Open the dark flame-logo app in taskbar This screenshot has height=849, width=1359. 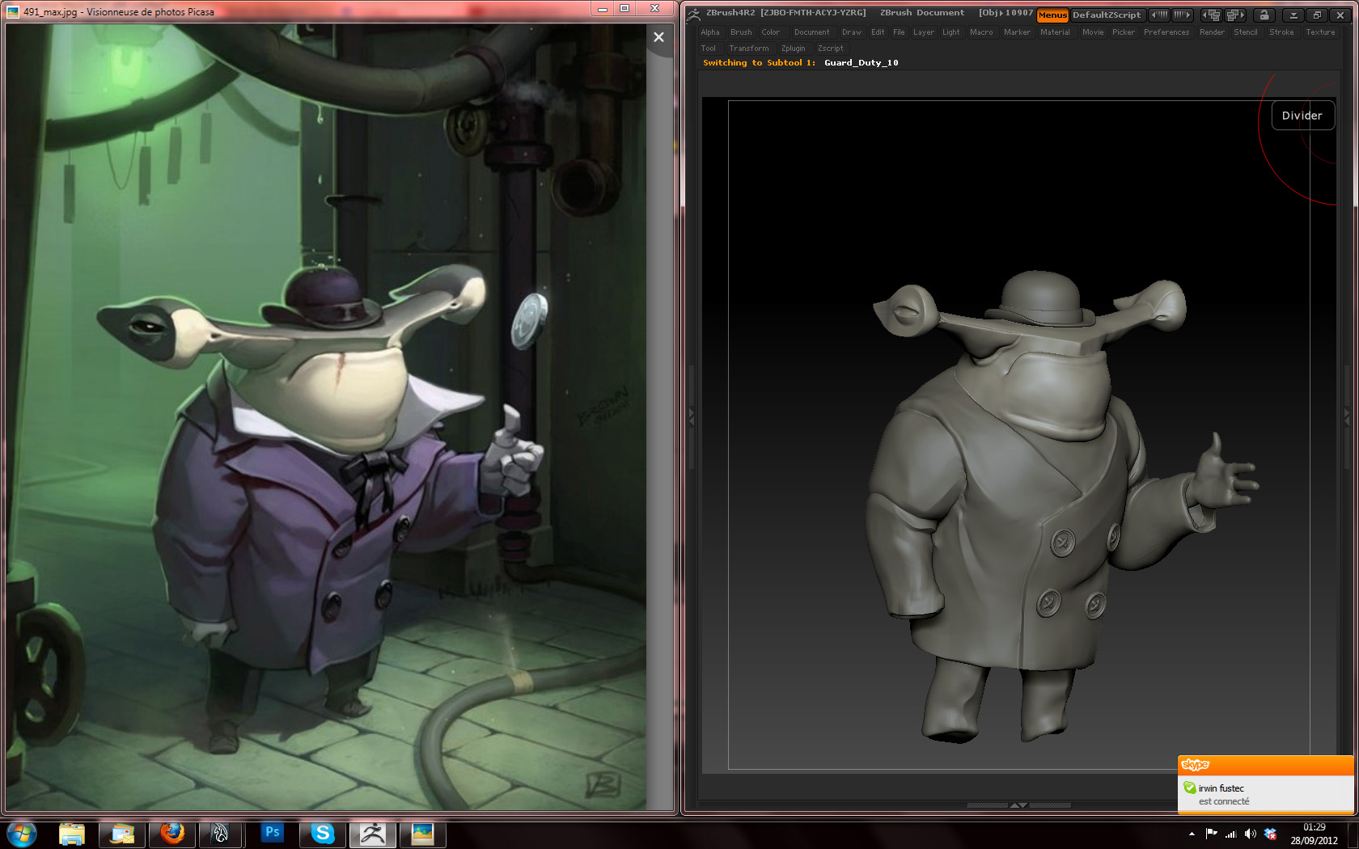point(221,834)
